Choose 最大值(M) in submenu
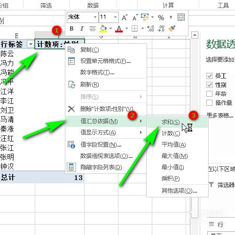 click(x=177, y=156)
